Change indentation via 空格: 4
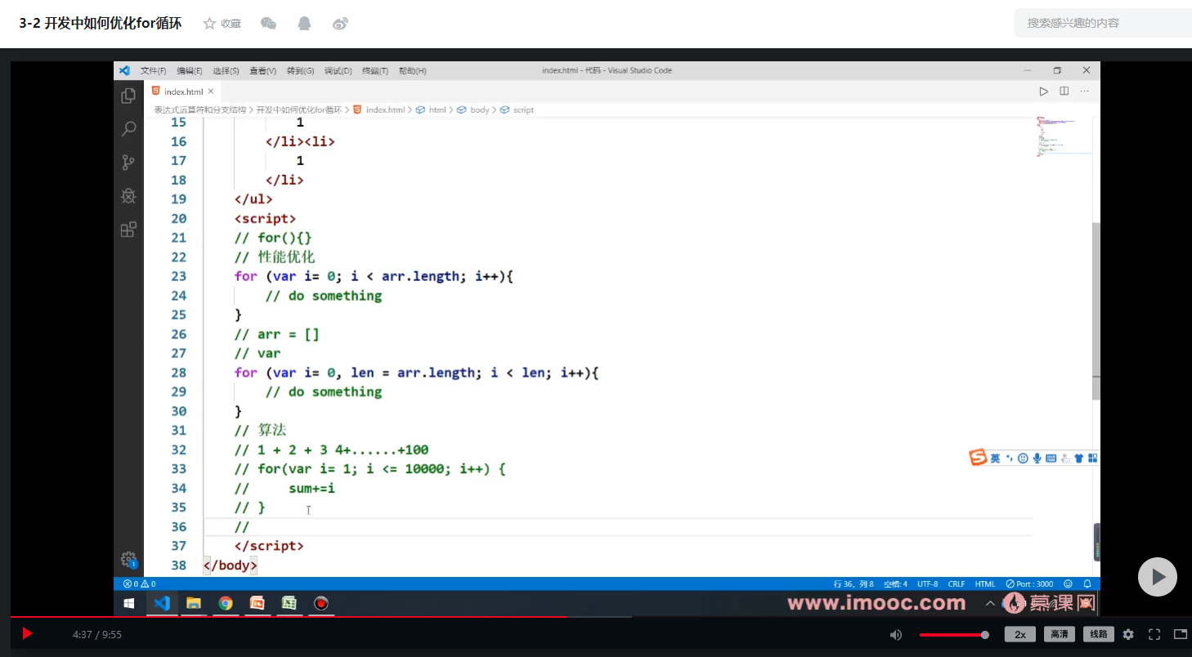1192x657 pixels. pos(895,584)
